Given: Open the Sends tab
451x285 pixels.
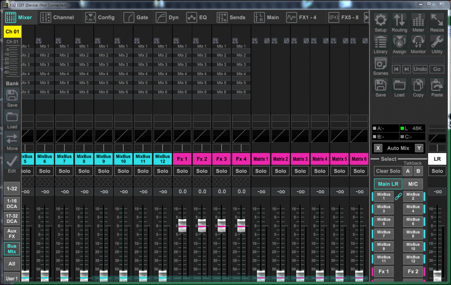Looking at the screenshot, I should (231, 18).
